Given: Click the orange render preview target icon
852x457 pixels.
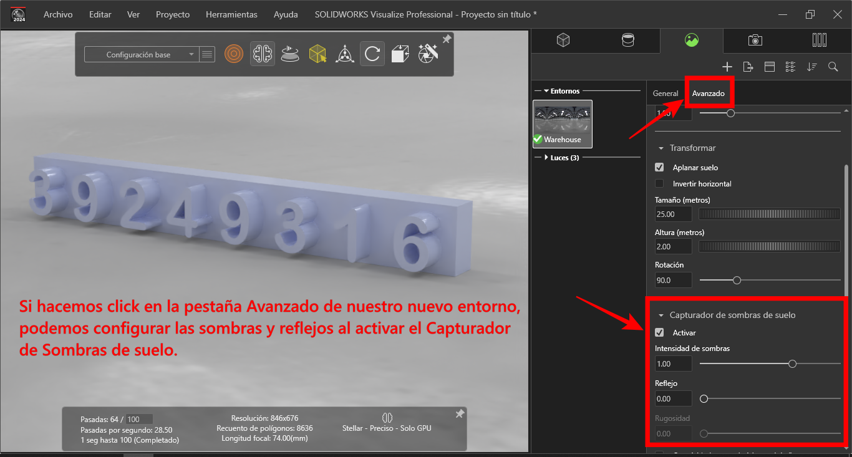Looking at the screenshot, I should tap(234, 54).
